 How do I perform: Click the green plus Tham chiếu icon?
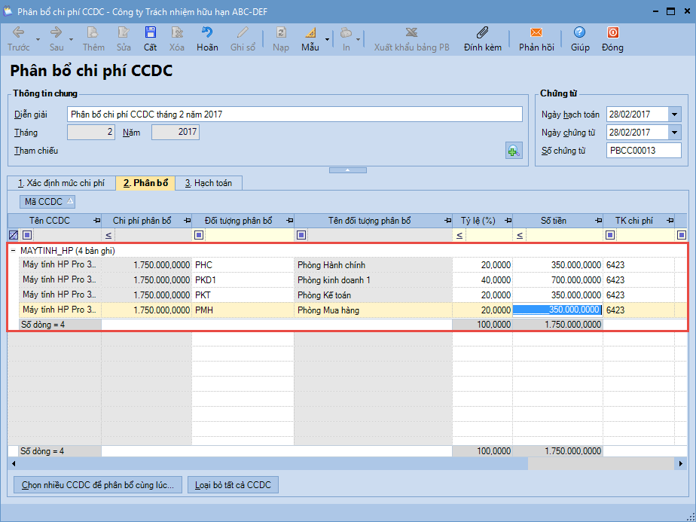514,151
